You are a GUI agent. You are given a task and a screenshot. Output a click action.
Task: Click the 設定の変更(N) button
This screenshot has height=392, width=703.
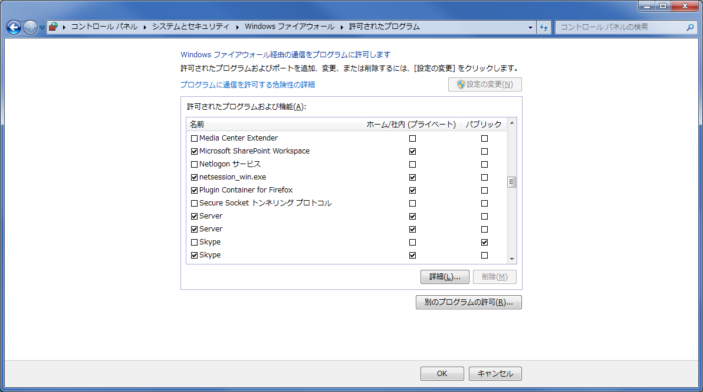(485, 84)
